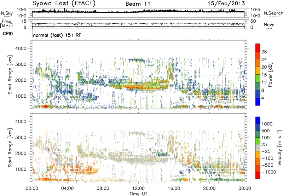Click the '-1000' velocity colorbar label
The height and width of the screenshot is (196, 283).
point(269,172)
